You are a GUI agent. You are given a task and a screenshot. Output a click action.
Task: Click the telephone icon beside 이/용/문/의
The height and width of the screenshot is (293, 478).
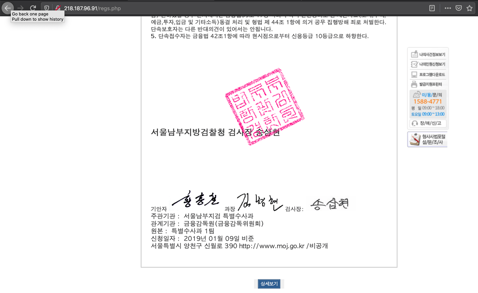coord(416,94)
